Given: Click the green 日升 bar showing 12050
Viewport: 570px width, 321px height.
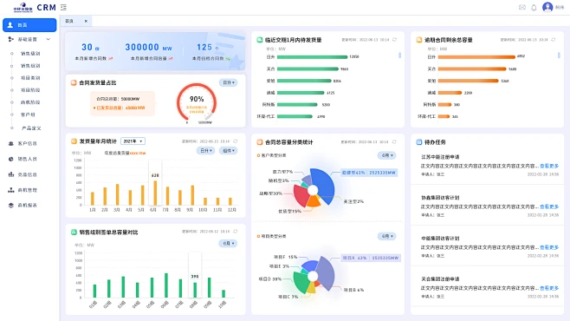Looking at the screenshot, I should [312, 56].
